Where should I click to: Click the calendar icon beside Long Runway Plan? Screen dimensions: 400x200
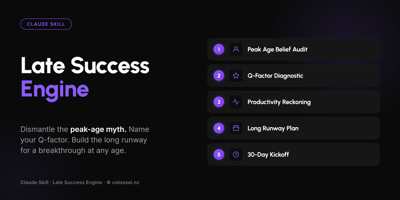[236, 128]
